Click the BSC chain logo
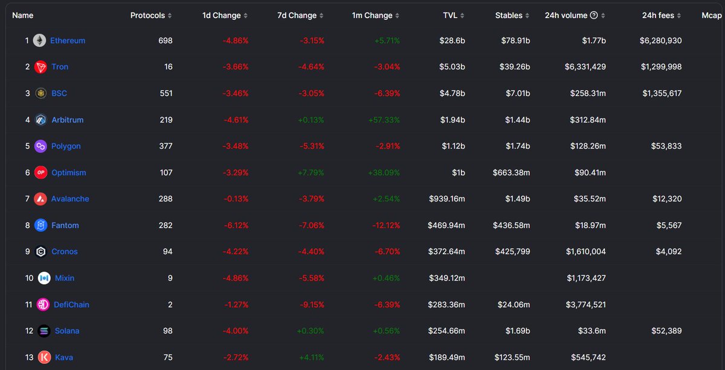This screenshot has height=370, width=725. click(40, 93)
